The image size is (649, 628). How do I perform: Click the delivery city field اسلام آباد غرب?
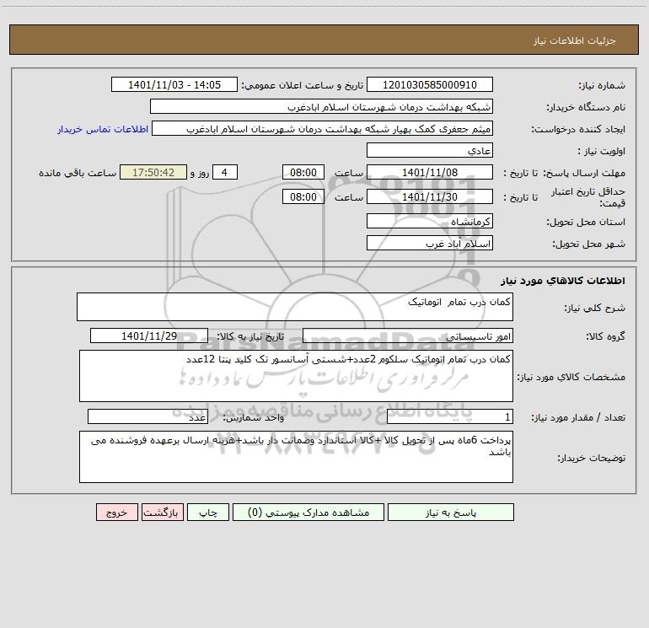[x=430, y=243]
